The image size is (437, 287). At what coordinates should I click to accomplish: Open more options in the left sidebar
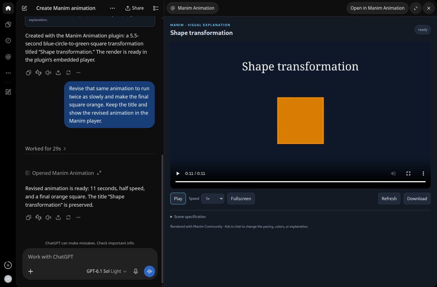pyautogui.click(x=8, y=73)
